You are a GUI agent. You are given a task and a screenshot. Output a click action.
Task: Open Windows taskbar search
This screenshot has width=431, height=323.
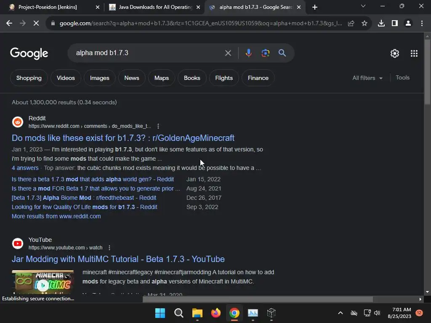(x=178, y=313)
